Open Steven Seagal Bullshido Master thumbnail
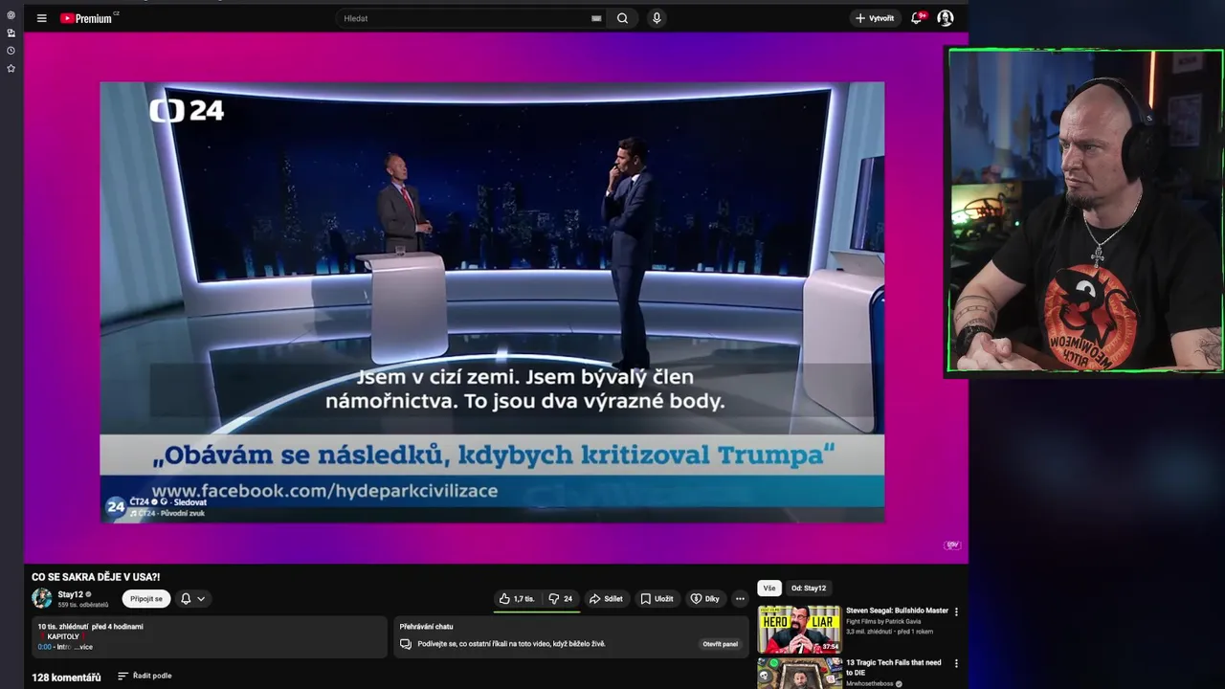The width and height of the screenshot is (1225, 689). 799,629
